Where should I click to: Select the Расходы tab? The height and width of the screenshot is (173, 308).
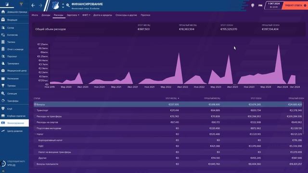pyautogui.click(x=59, y=15)
